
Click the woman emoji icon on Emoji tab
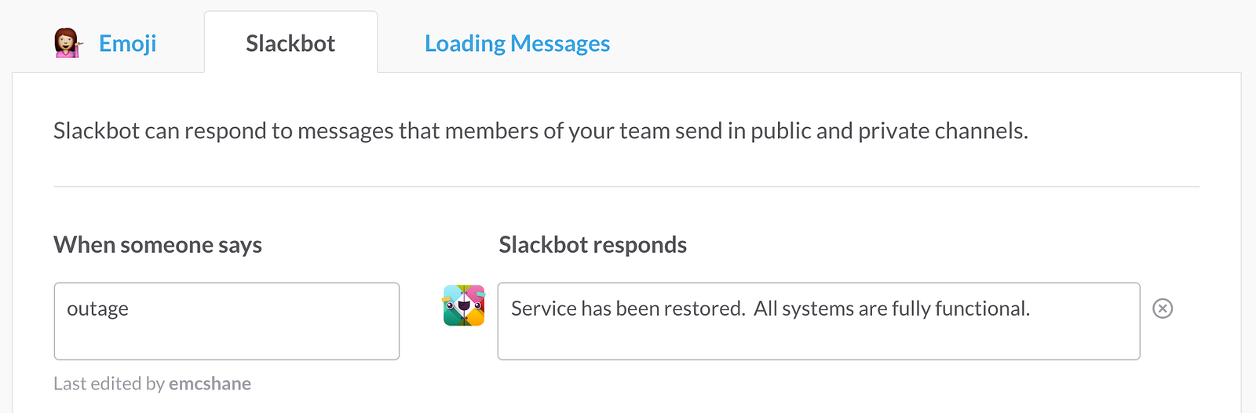tap(68, 43)
